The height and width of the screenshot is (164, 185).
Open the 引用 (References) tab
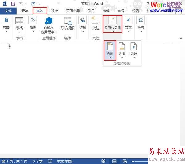[x=91, y=11]
